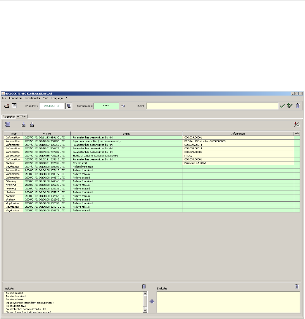Click the connect icon beside IP address
This screenshot has height=319, width=305.
pos(68,106)
